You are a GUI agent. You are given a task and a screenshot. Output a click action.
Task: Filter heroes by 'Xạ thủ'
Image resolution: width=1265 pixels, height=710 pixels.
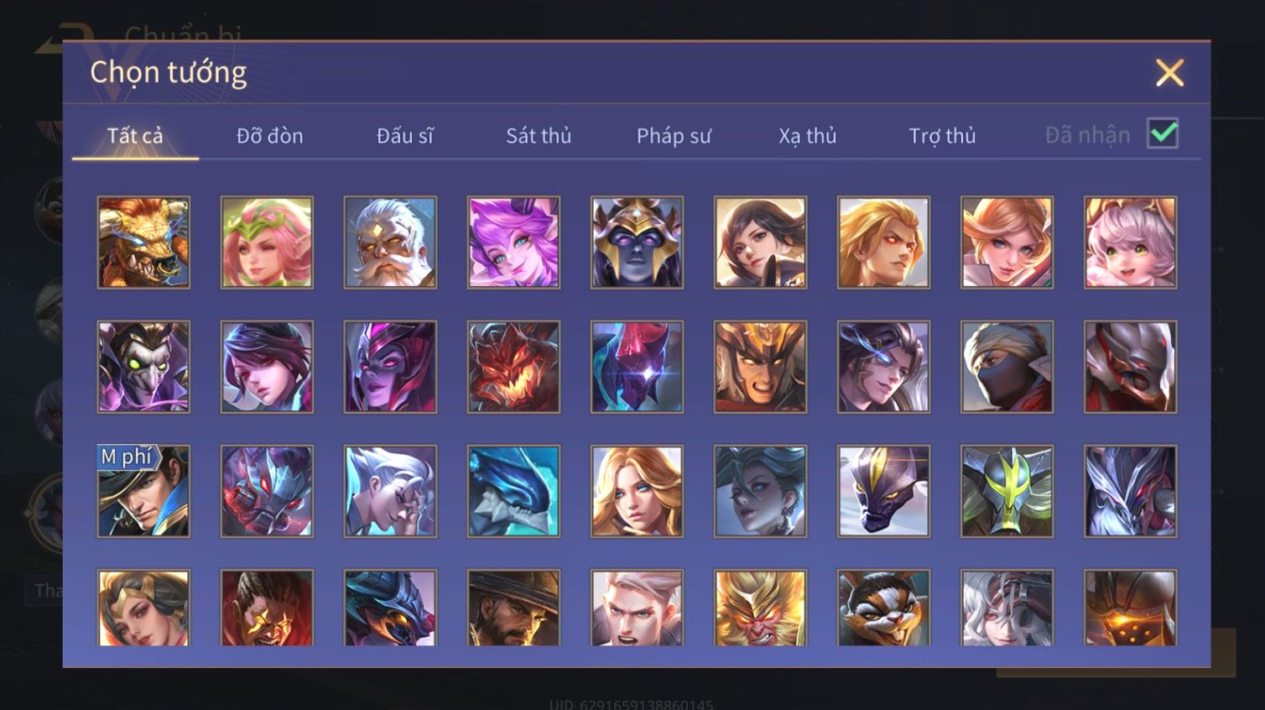pos(808,135)
